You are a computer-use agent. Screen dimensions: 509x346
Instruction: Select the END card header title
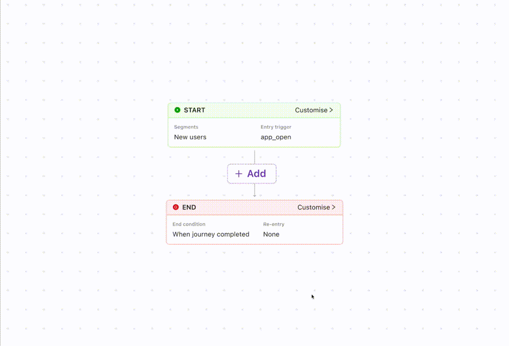pos(189,207)
